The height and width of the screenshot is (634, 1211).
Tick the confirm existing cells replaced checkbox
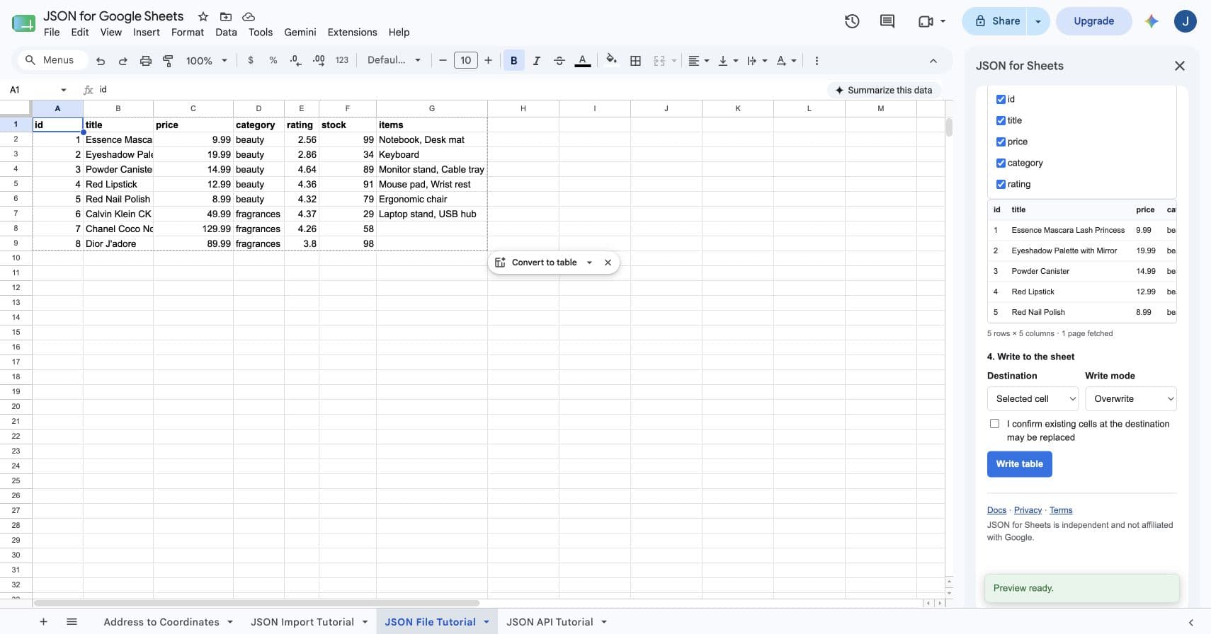tap(994, 424)
